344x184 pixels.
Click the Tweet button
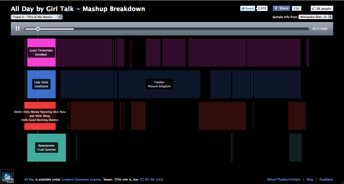(x=247, y=8)
